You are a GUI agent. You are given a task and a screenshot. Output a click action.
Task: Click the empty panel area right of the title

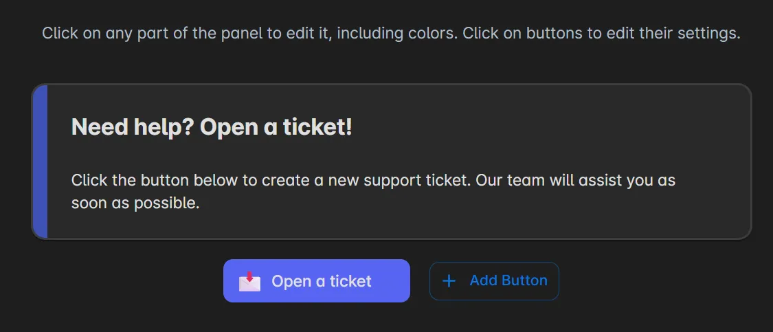pyautogui.click(x=550, y=127)
